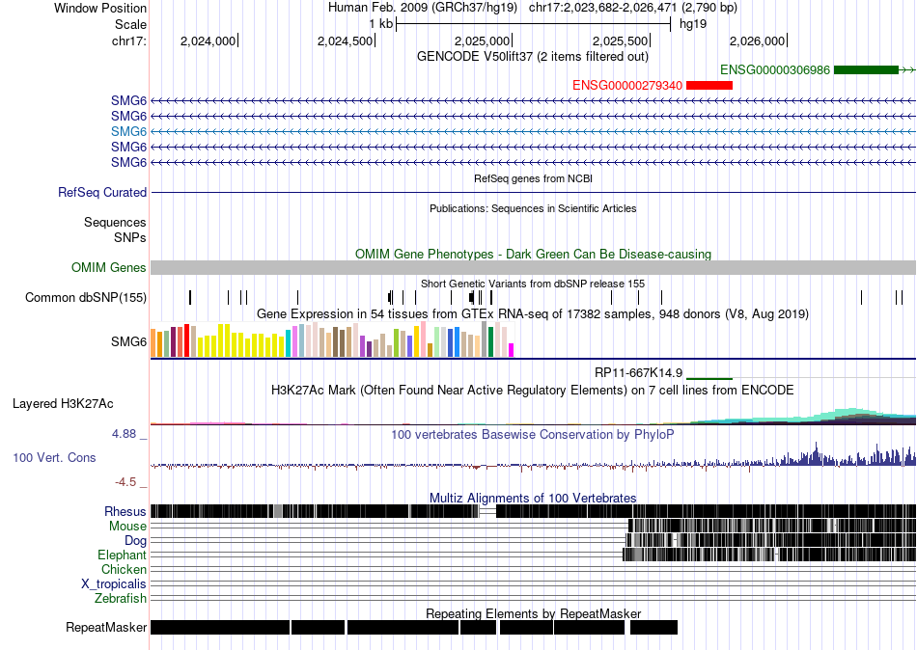Click the Zebrafish alignment label
Viewport: 917px width, 650px height.
pos(121,599)
